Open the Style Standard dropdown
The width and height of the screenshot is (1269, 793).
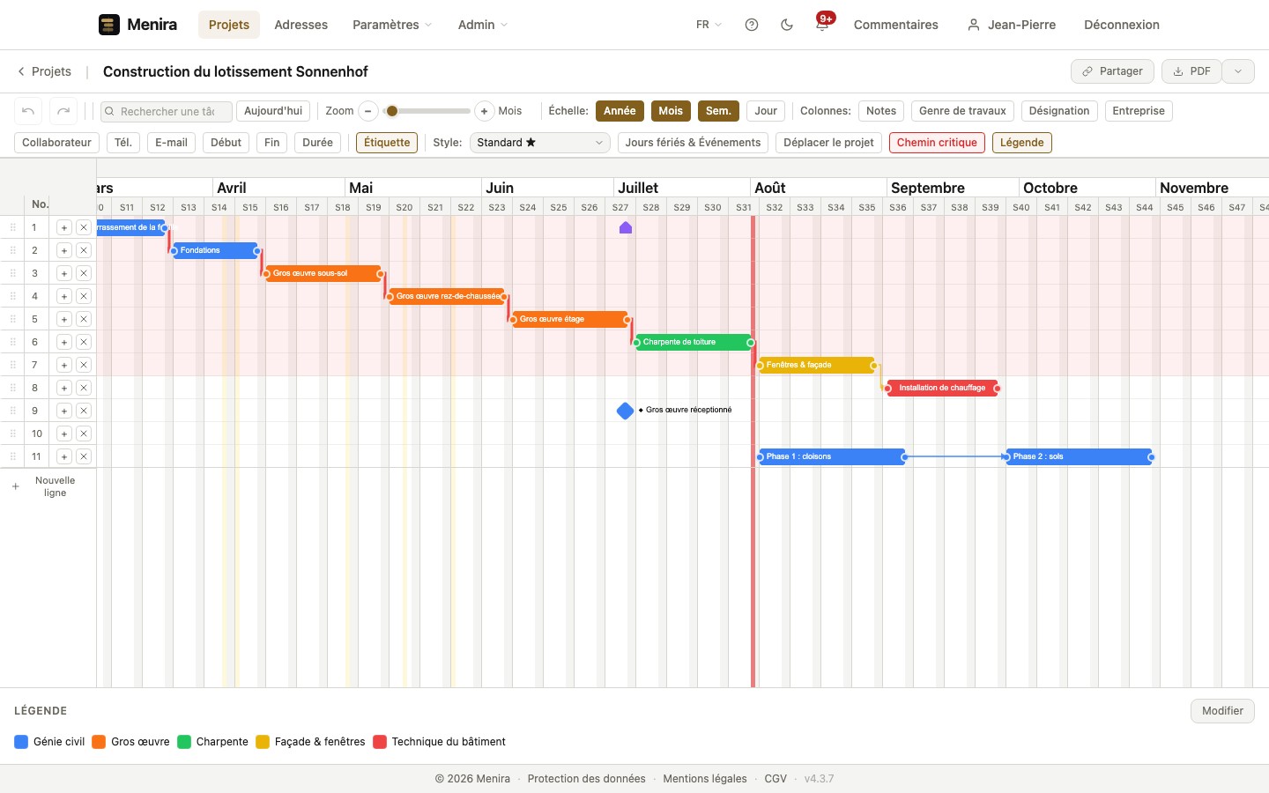[x=539, y=143]
